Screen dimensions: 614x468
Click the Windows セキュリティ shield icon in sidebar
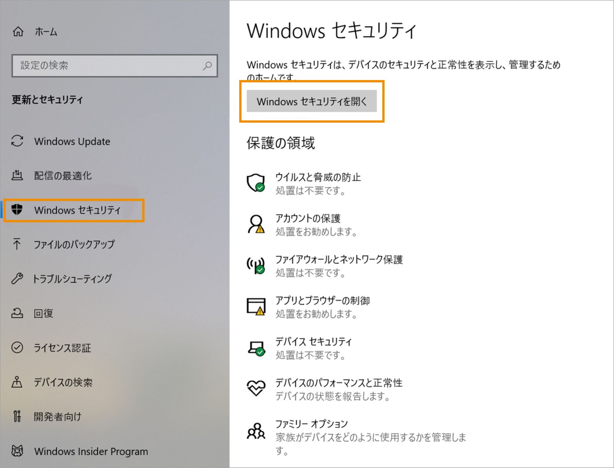tap(17, 210)
